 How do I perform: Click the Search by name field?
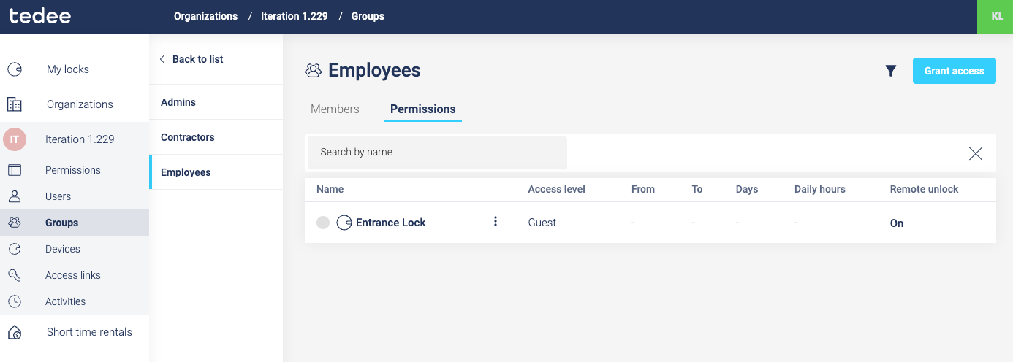[x=437, y=153]
